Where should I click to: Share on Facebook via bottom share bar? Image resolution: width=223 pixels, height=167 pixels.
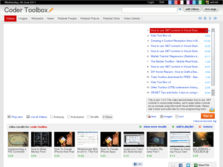[181, 165]
